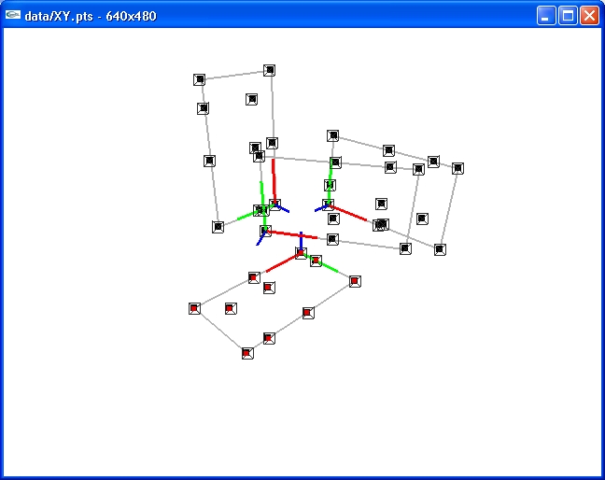Click top-left corner point of upper-left outline

[199, 79]
